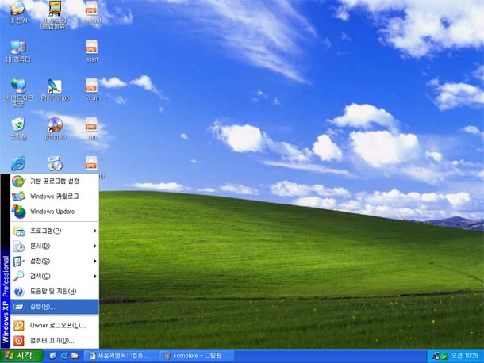
Task: Open the 내 컴퓨터 desktop icon
Action: [x=18, y=51]
